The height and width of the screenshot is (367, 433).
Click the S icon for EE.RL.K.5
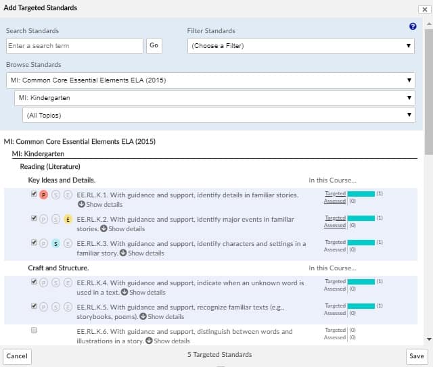[x=55, y=307]
